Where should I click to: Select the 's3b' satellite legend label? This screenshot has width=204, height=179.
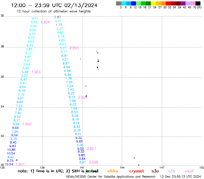click(171, 171)
